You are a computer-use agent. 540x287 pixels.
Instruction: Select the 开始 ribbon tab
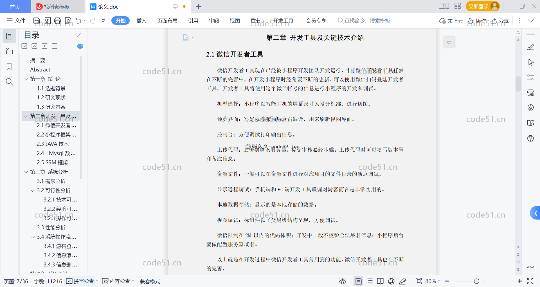120,21
